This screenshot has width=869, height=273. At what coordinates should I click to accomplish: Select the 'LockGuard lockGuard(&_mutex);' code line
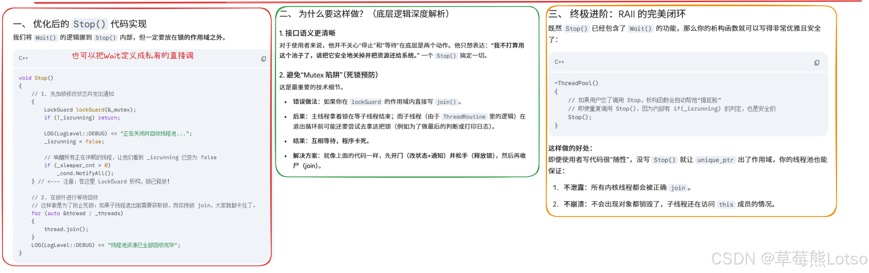pos(90,109)
